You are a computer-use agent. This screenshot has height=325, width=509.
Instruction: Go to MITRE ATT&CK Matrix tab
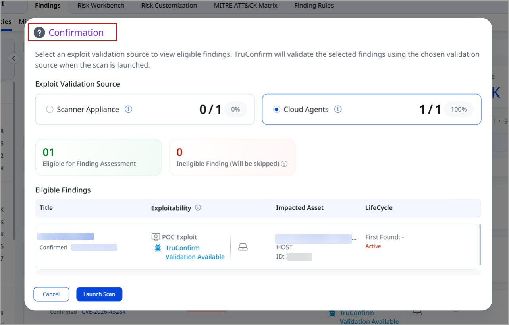(246, 6)
